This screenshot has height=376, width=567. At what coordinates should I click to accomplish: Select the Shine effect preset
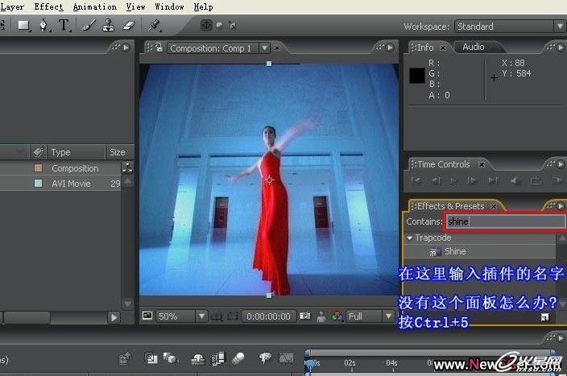[x=454, y=252]
